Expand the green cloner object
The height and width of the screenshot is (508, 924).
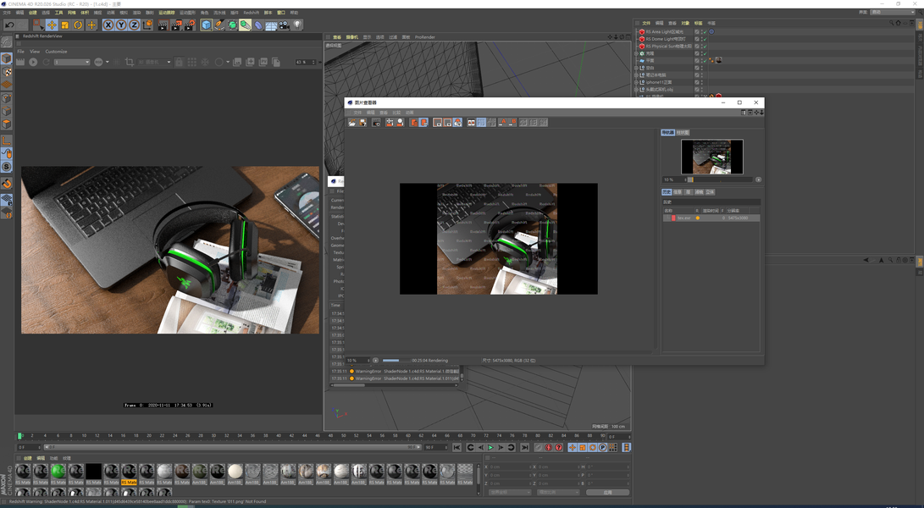pos(636,53)
